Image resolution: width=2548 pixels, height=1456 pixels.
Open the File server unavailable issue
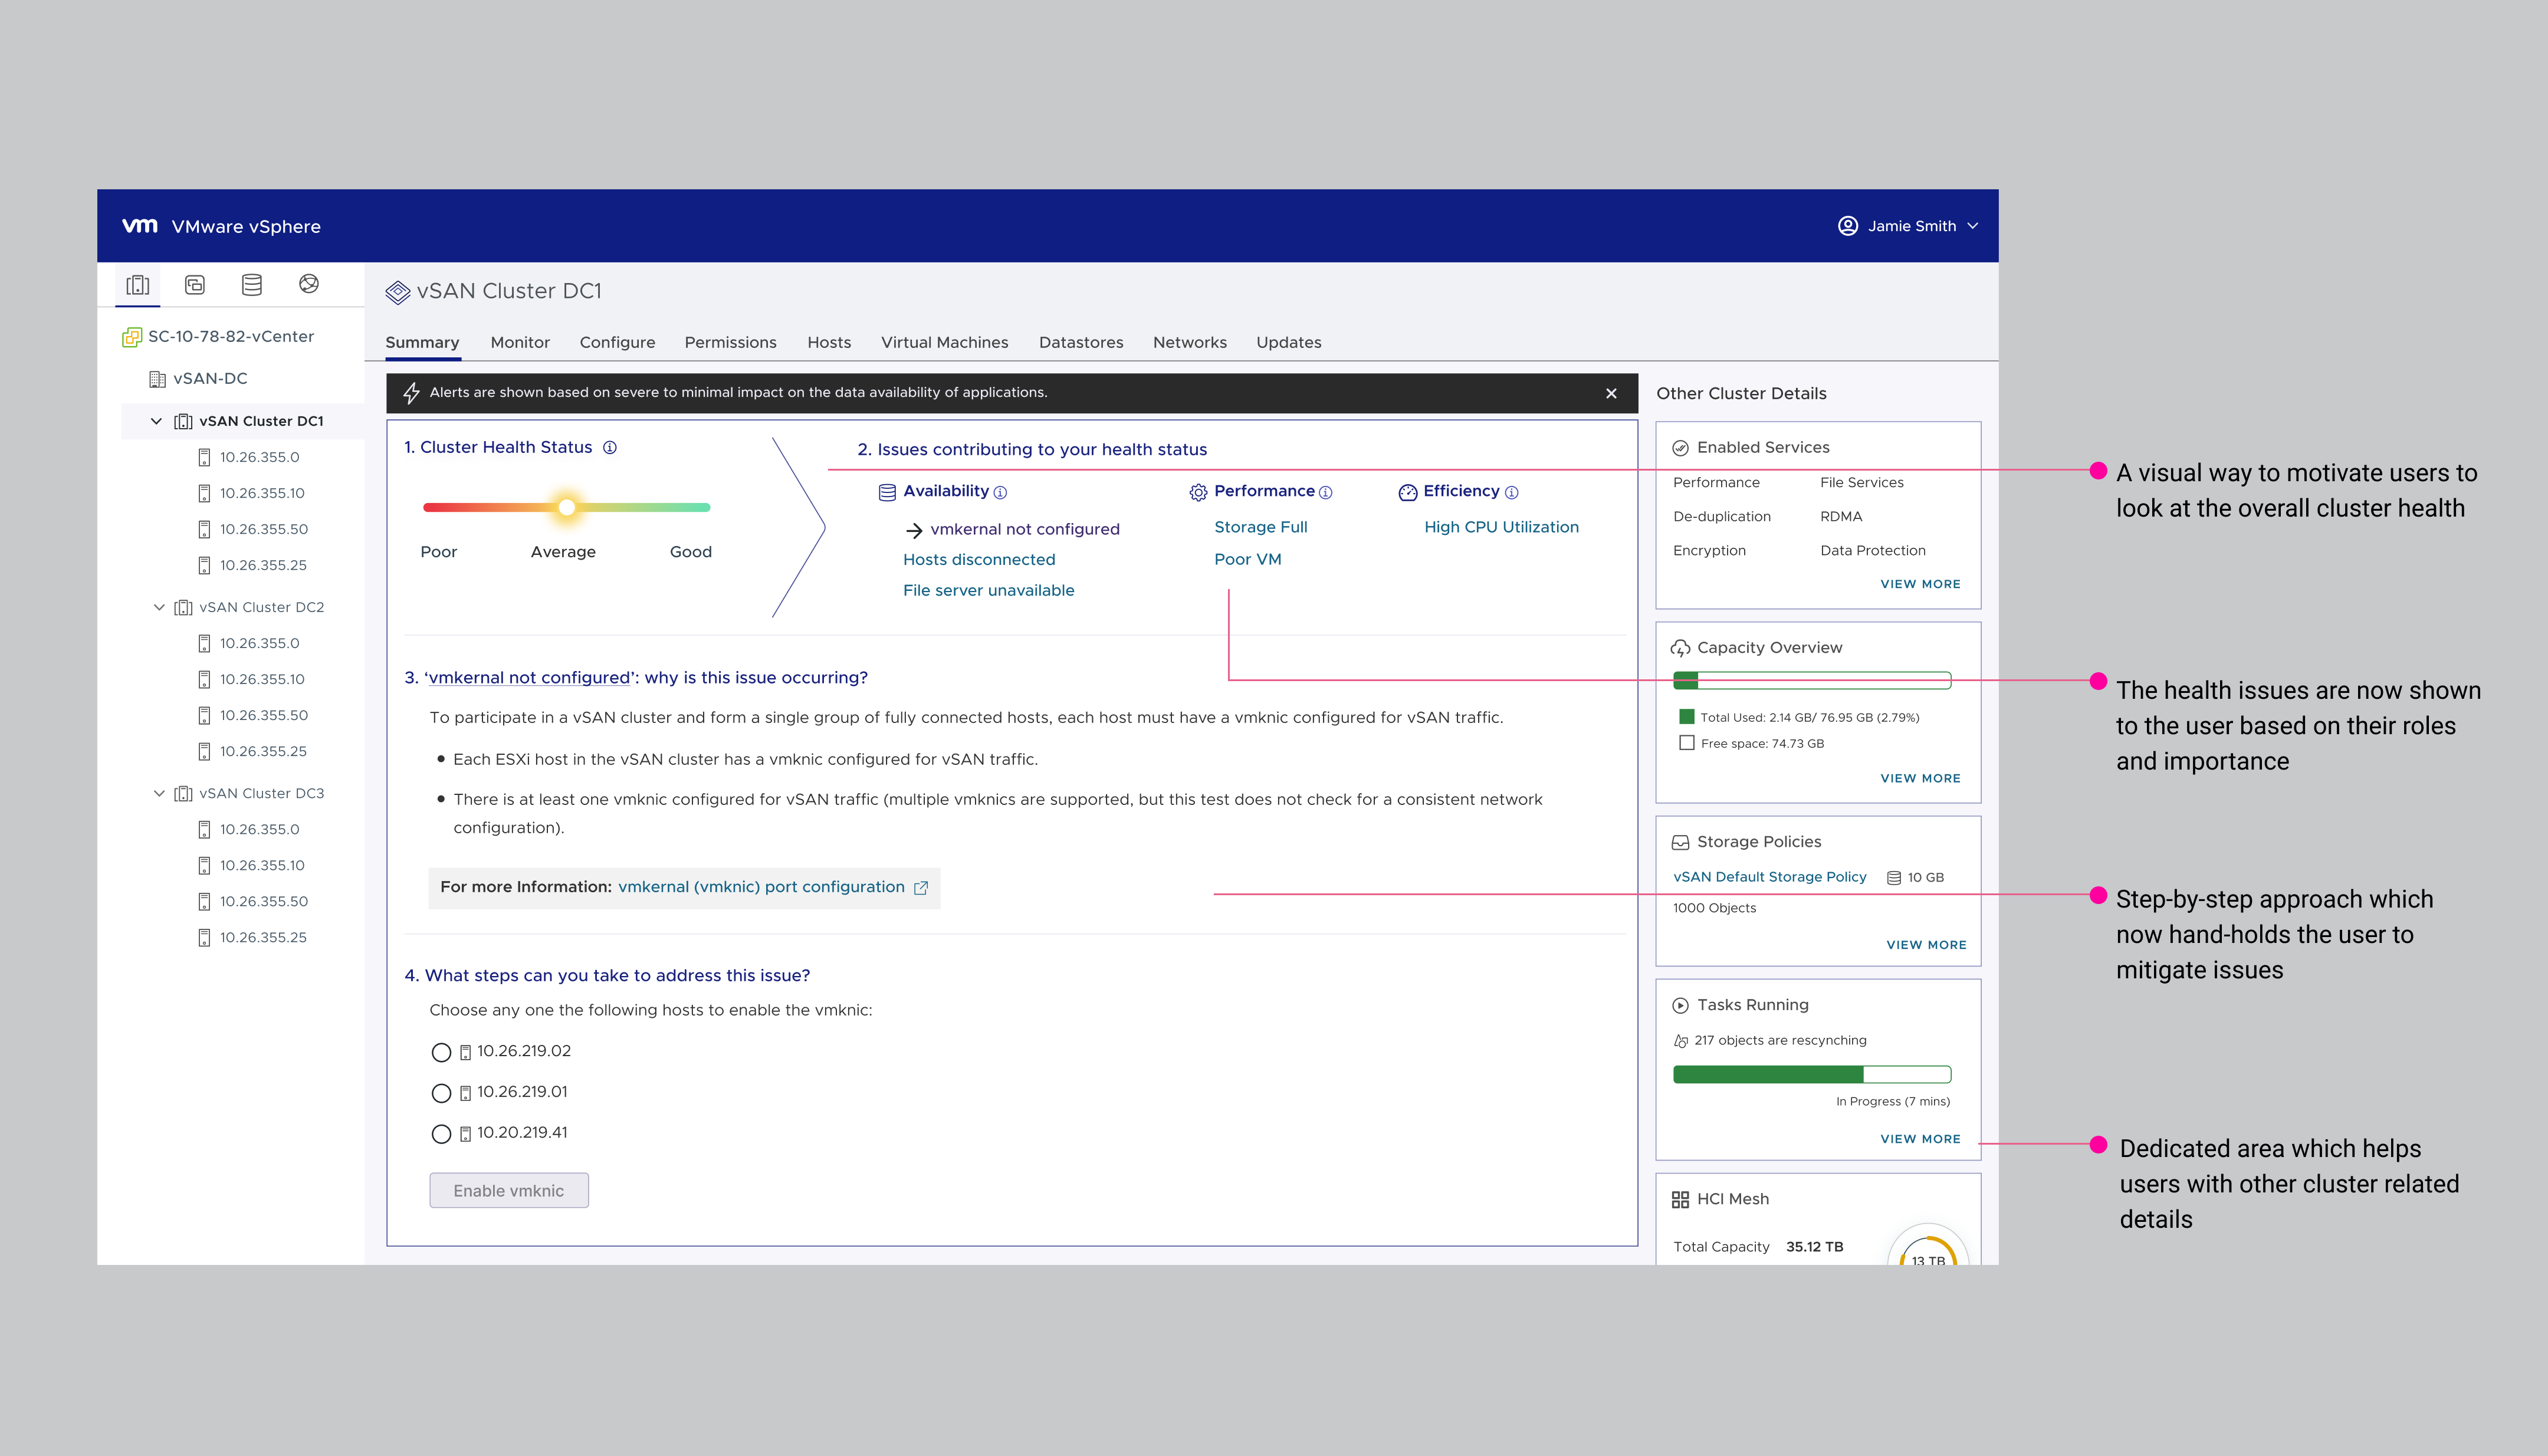[x=988, y=591]
